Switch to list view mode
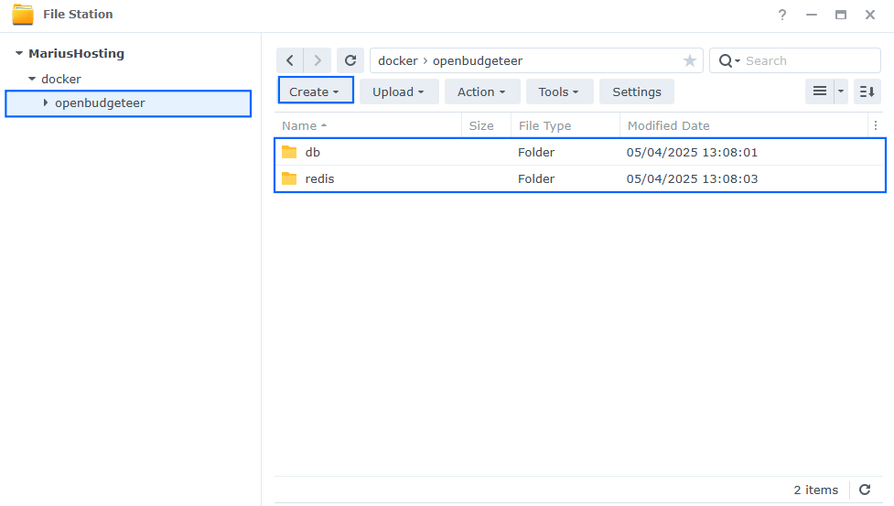Image resolution: width=894 pixels, height=506 pixels. click(x=819, y=92)
